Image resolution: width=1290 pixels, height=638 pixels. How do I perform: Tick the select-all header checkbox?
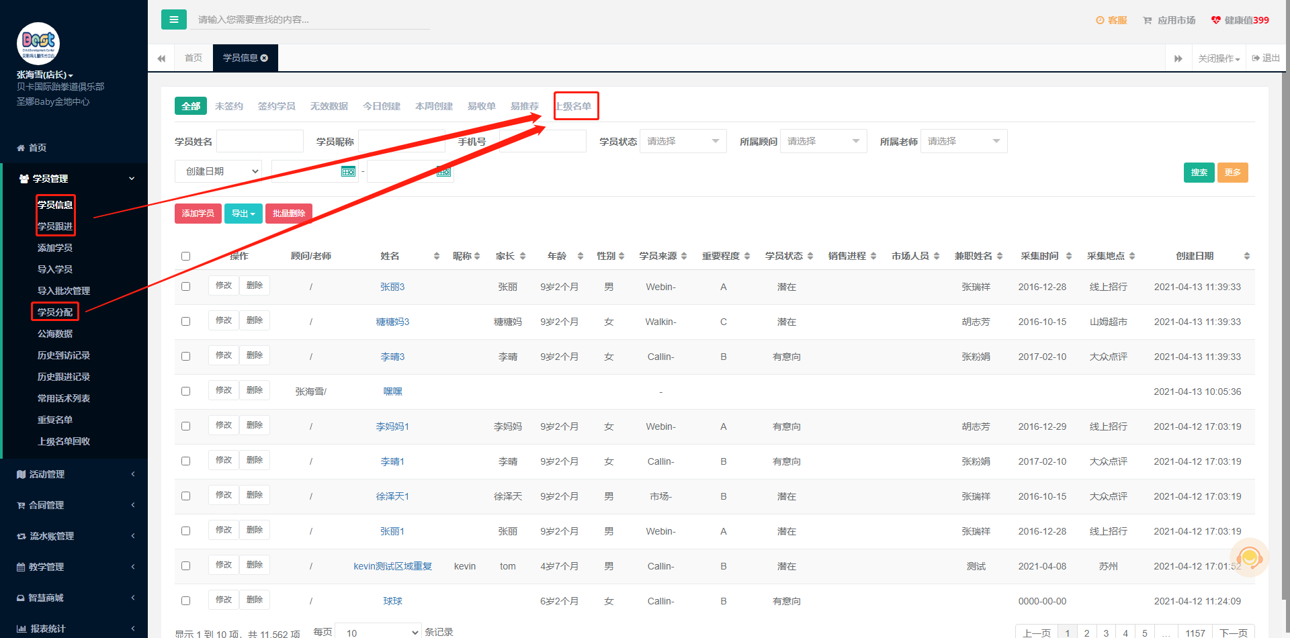[186, 256]
